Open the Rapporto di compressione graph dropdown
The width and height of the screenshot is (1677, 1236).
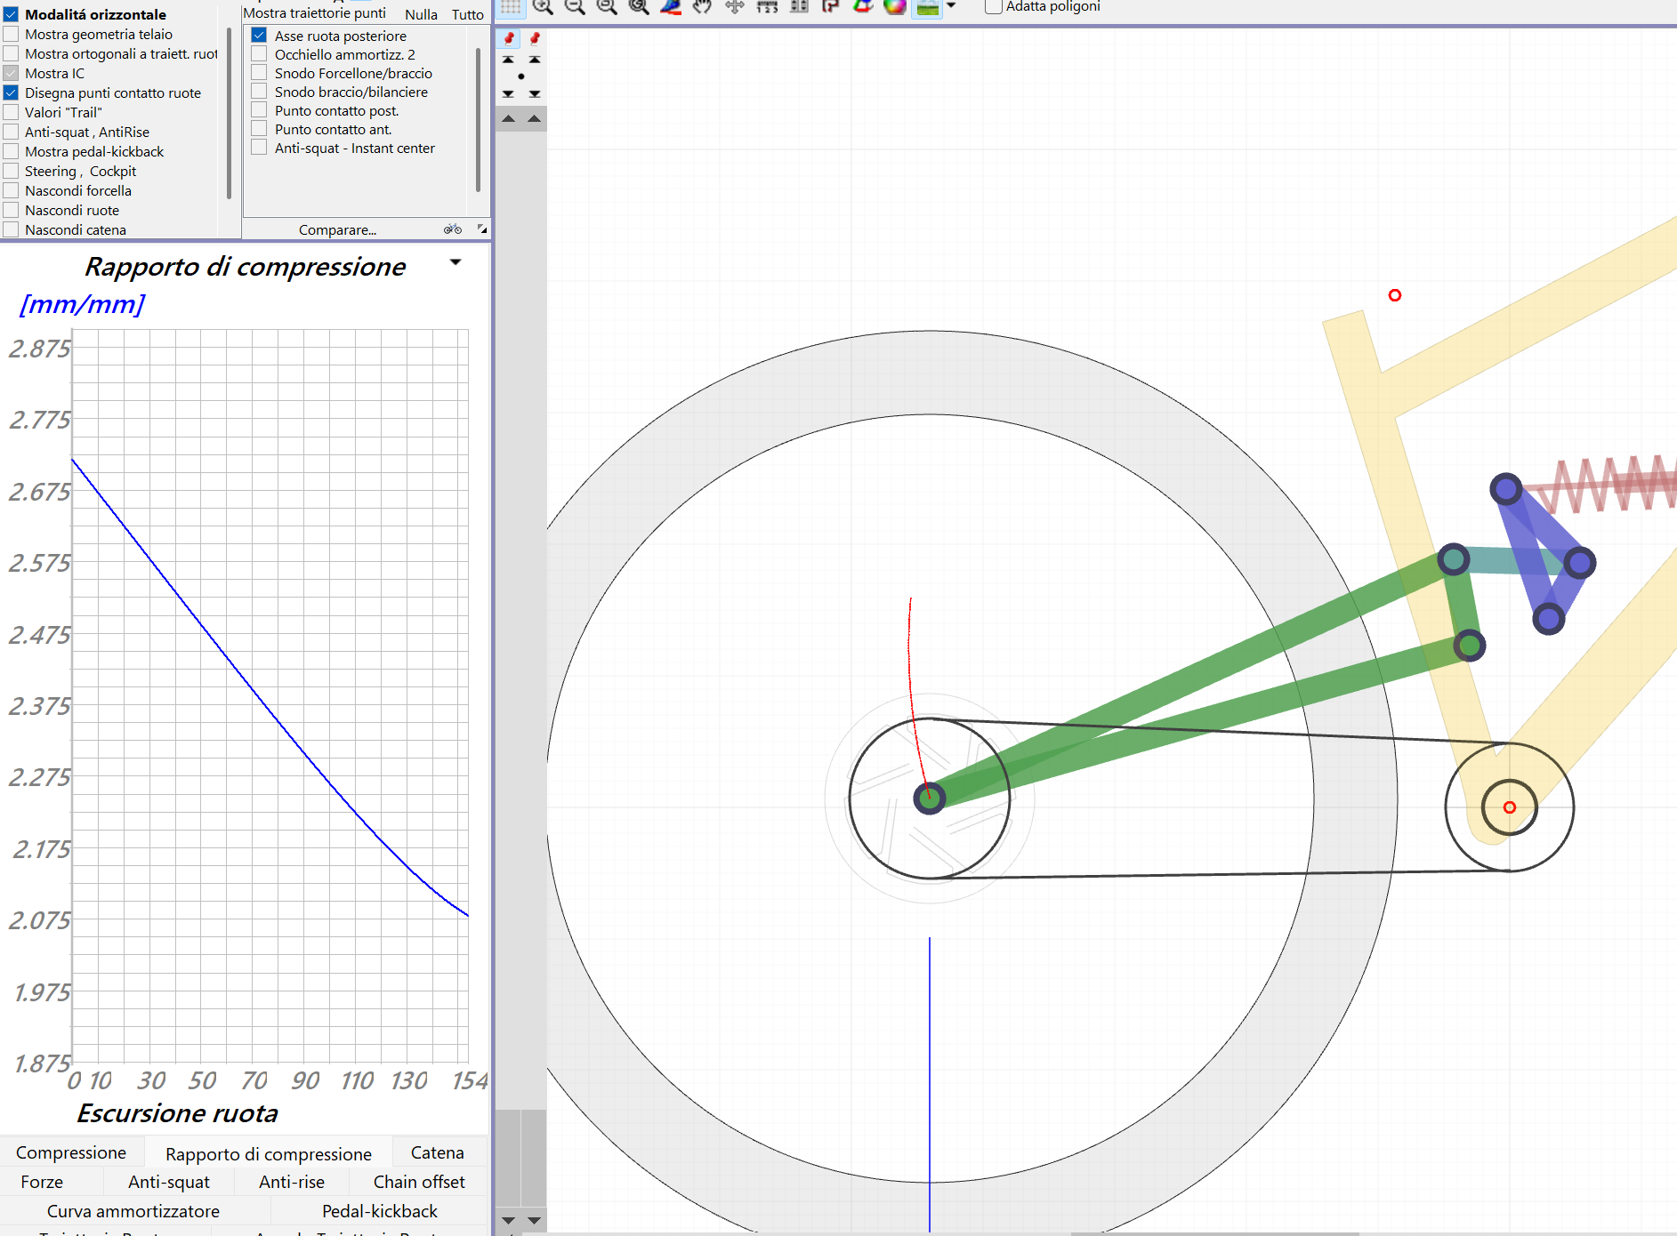456,262
